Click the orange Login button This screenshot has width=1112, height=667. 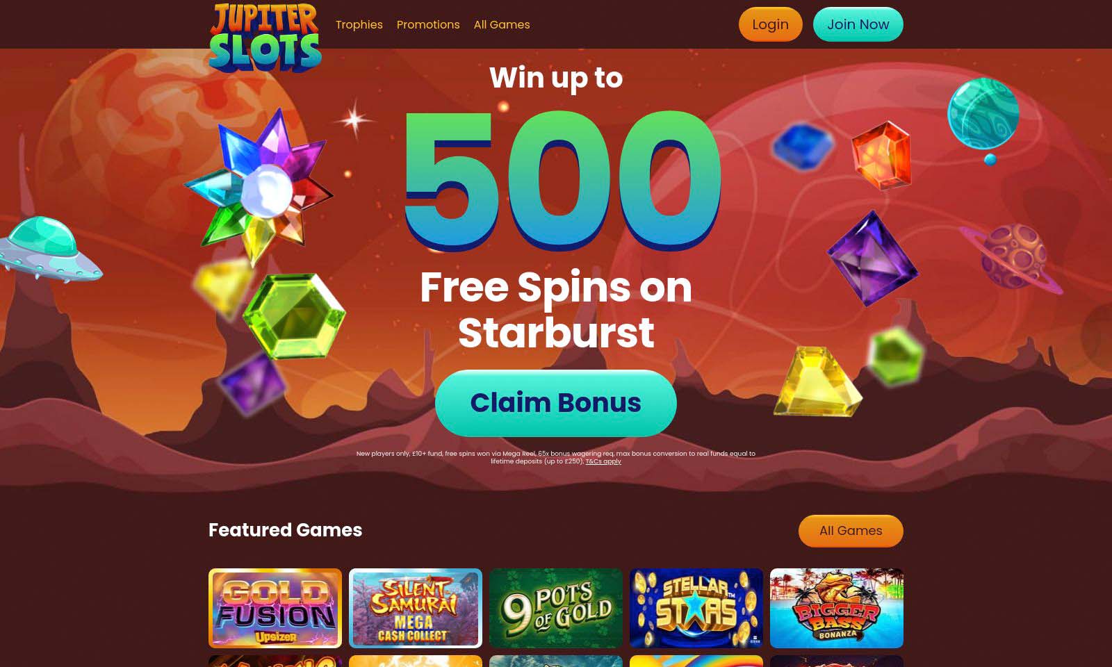[770, 24]
